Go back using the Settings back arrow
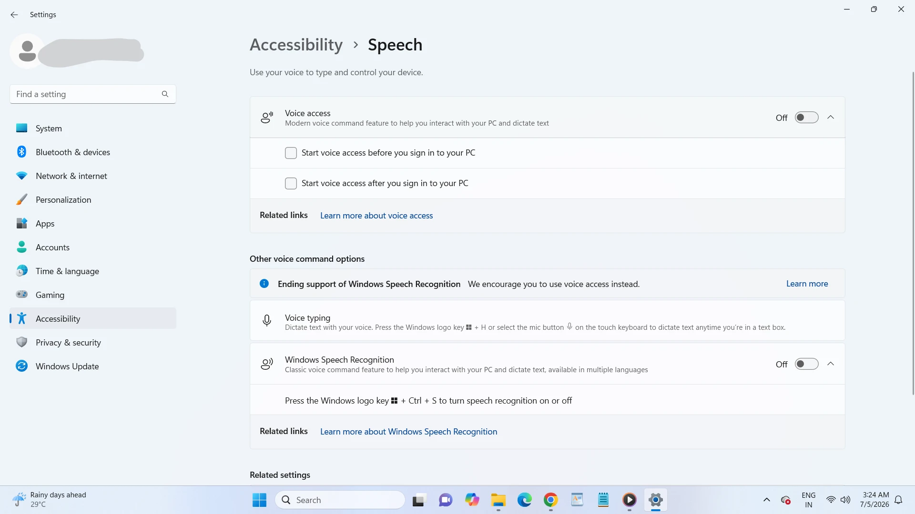The height and width of the screenshot is (514, 915). [14, 15]
